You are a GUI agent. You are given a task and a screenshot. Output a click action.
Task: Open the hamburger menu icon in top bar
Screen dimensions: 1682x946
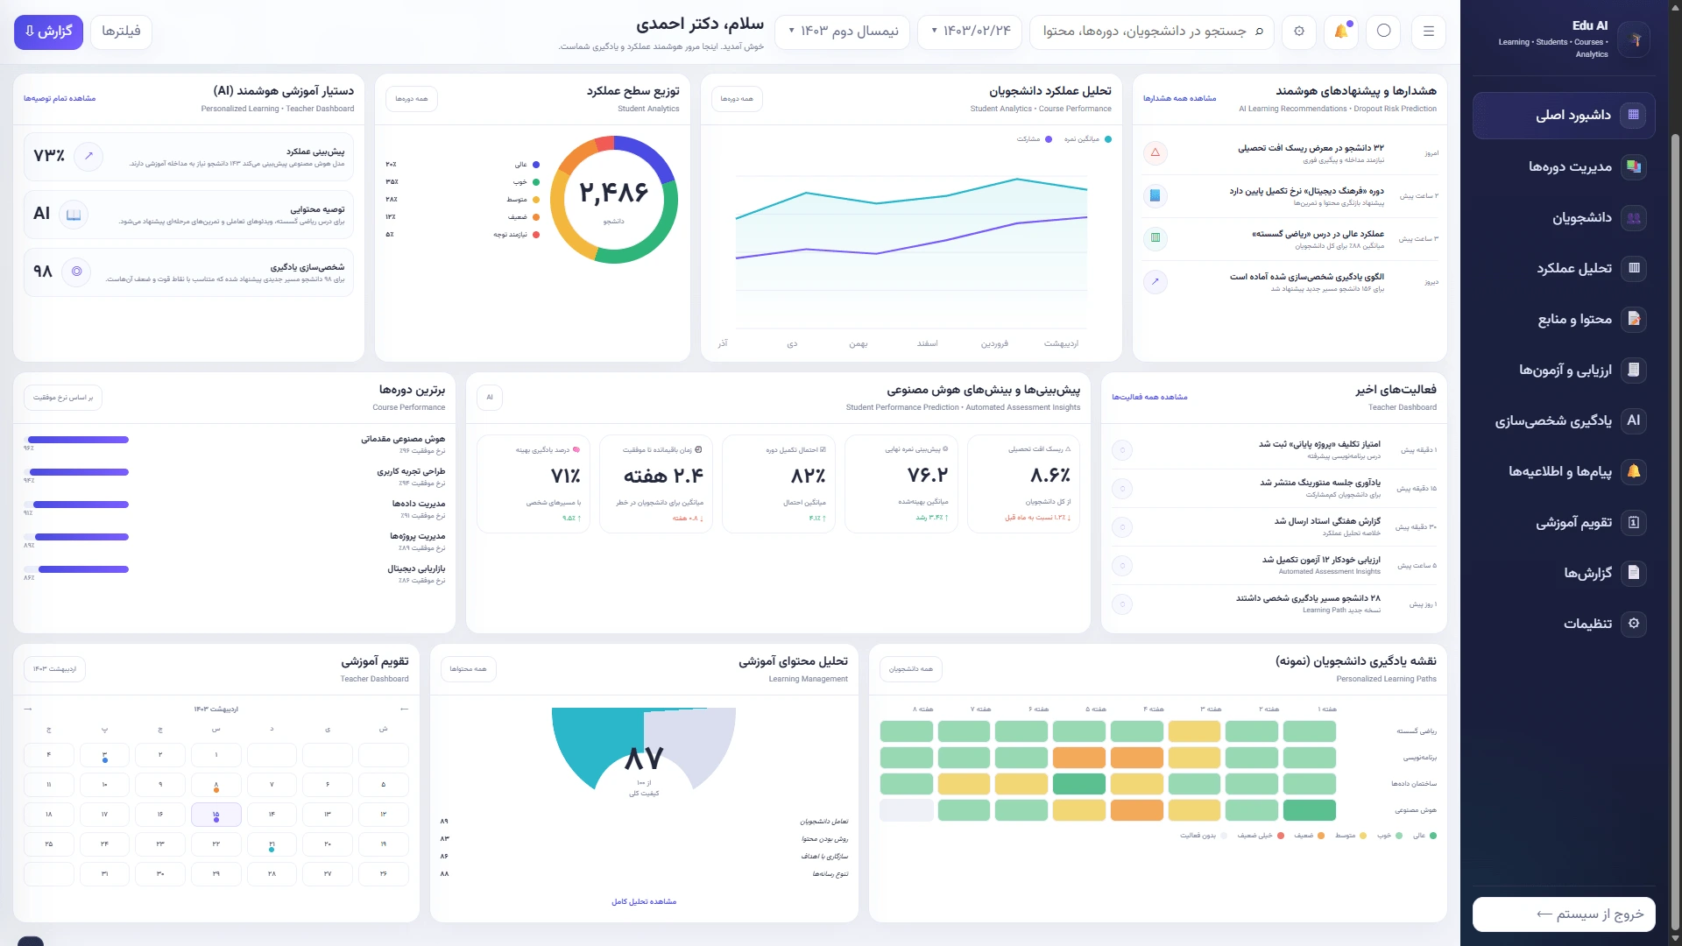[x=1429, y=32]
